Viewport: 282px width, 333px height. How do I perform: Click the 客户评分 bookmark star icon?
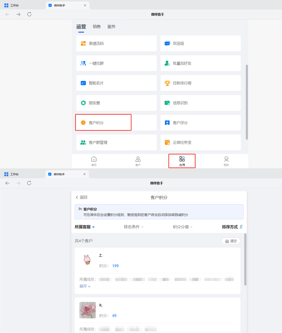(x=167, y=123)
